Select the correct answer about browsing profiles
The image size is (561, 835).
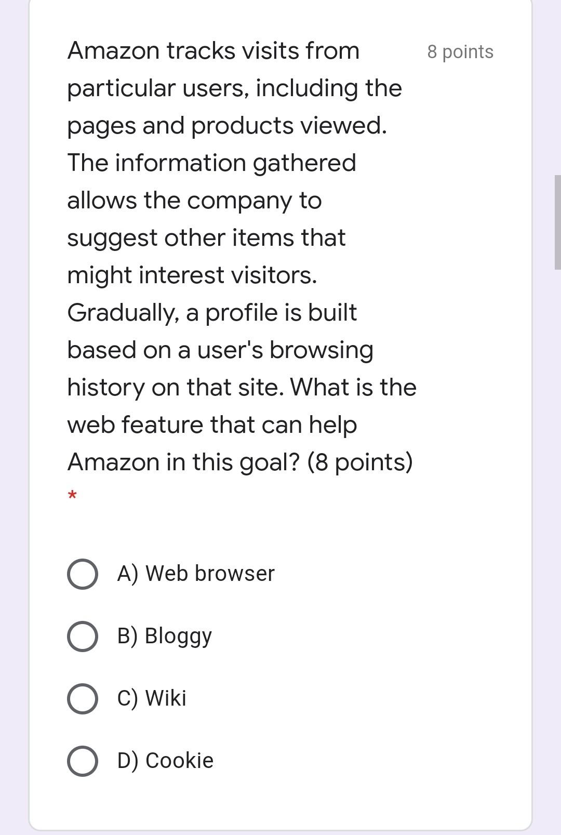tap(83, 761)
